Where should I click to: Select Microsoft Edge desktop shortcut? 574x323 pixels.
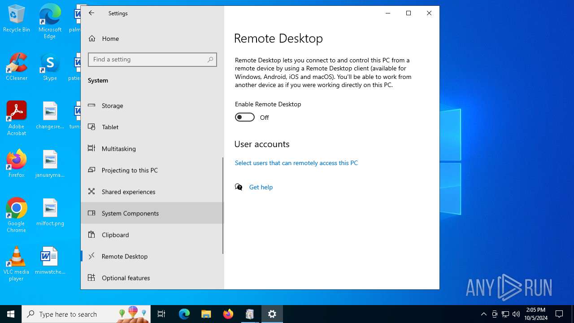50,22
